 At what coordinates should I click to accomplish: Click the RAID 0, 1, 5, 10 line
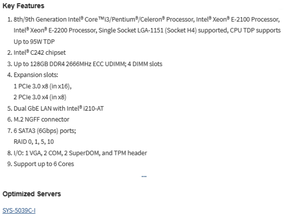coord(34,142)
